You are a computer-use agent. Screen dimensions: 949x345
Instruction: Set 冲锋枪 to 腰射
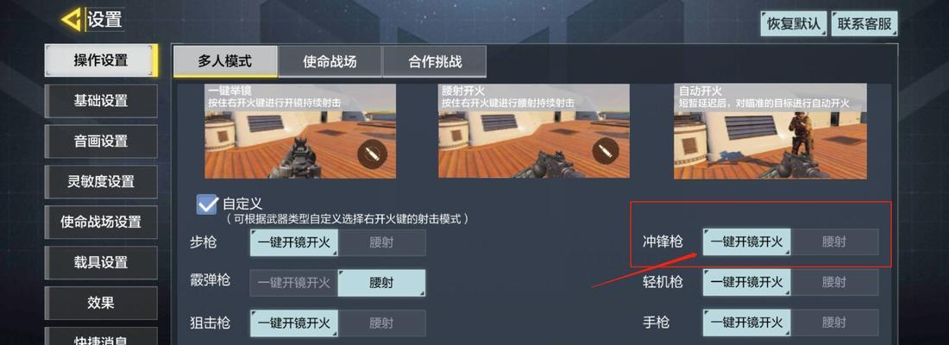(x=834, y=242)
